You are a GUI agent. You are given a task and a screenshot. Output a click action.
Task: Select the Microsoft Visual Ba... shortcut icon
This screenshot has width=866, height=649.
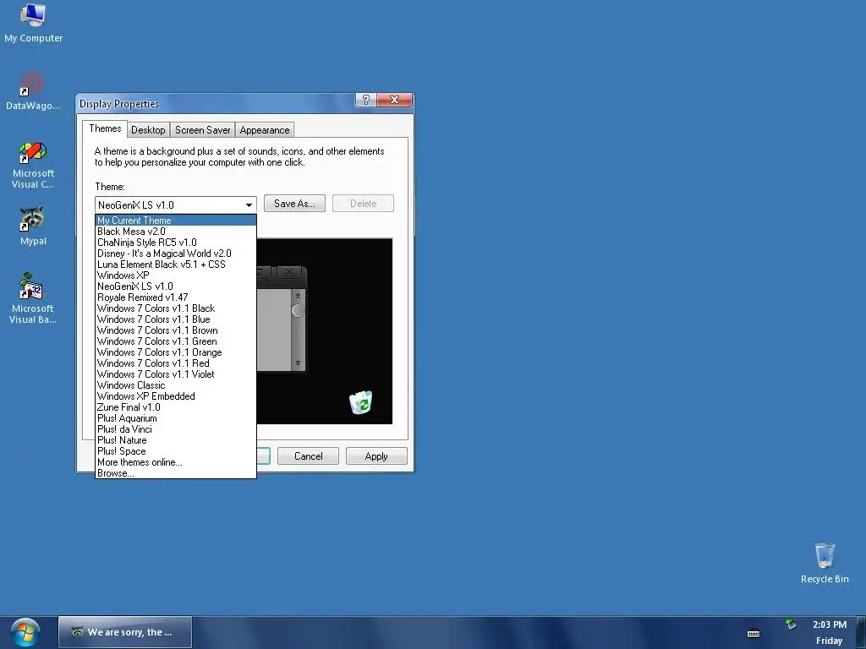click(33, 297)
